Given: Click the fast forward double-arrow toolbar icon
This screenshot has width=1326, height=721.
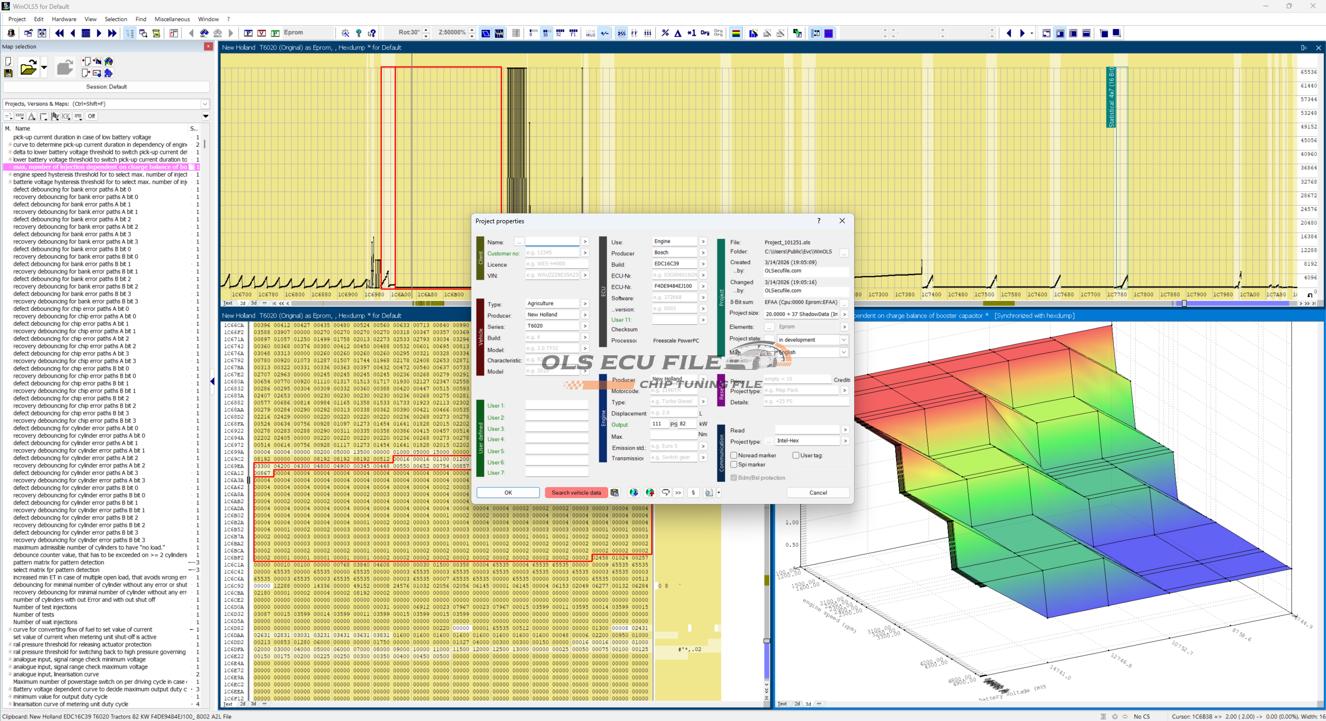Looking at the screenshot, I should pos(112,33).
